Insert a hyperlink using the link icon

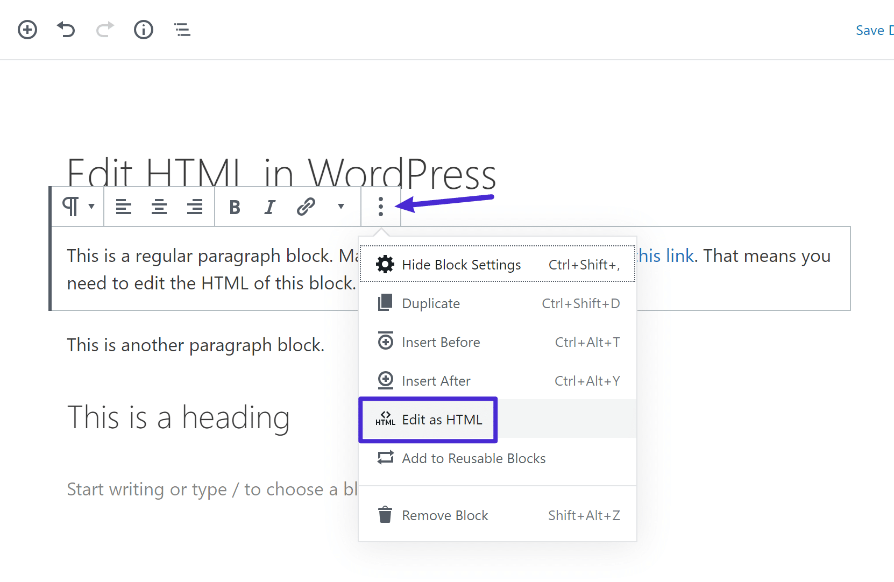click(x=306, y=207)
